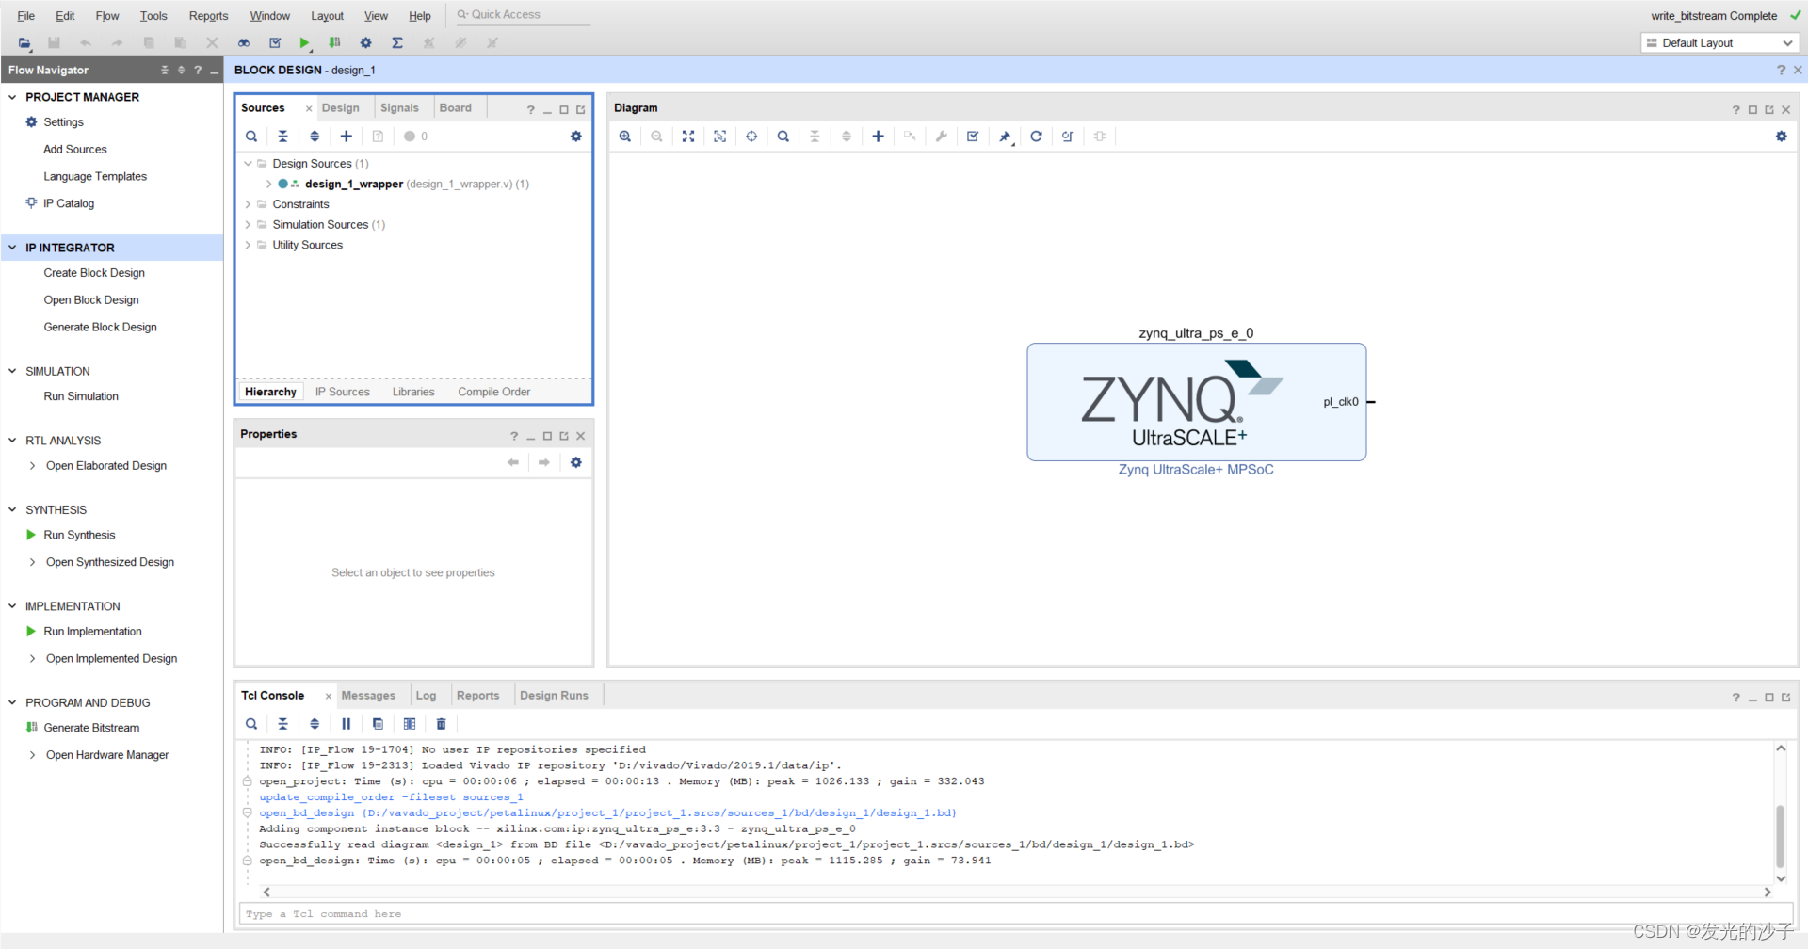1808x949 pixels.
Task: Search within the Sources panel
Action: click(251, 137)
